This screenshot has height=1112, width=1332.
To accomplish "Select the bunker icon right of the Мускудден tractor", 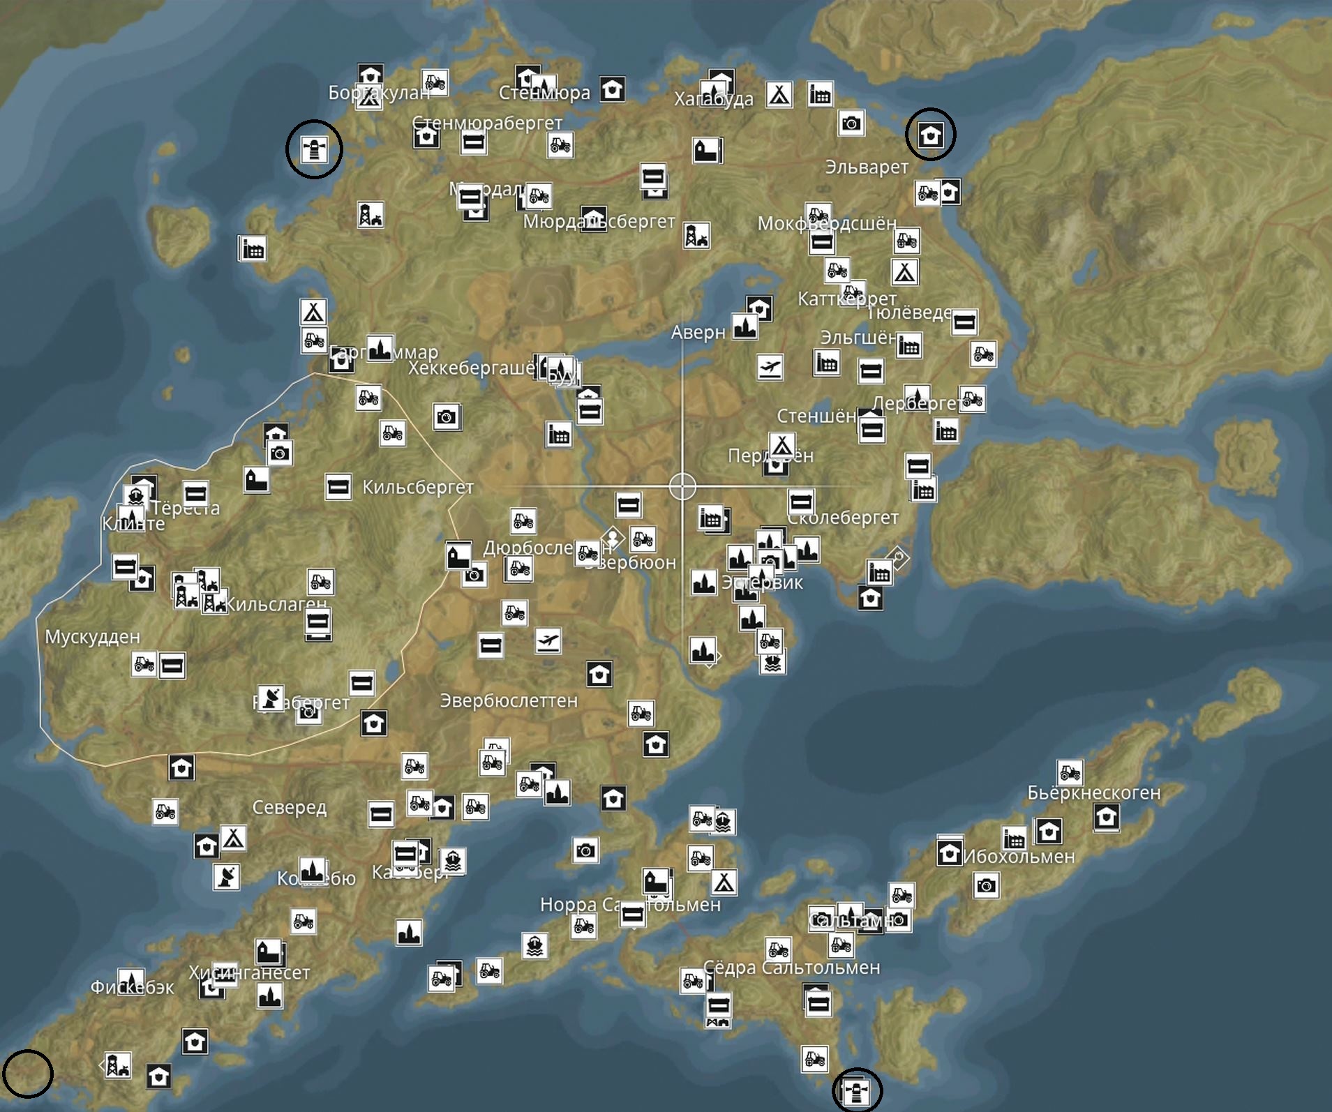I will (172, 666).
